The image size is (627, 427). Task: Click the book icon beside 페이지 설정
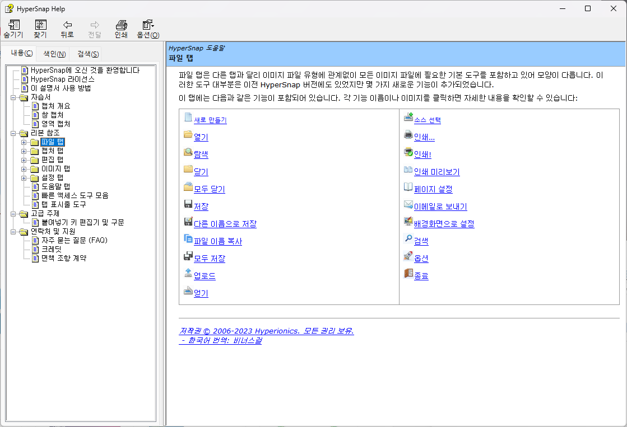[408, 186]
